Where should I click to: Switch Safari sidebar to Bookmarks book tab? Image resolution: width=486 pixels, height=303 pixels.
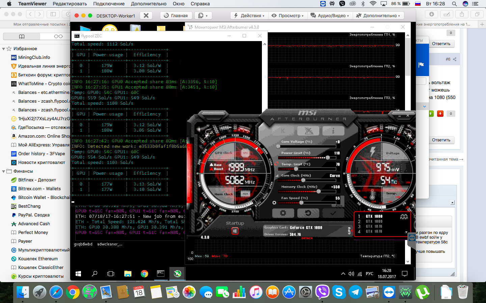point(22,36)
